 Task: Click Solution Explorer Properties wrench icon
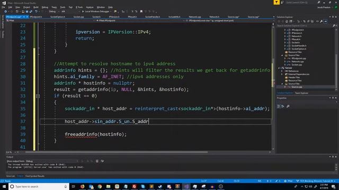pos(322,21)
